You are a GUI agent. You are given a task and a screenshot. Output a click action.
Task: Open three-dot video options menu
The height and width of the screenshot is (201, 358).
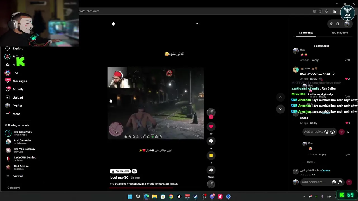[197, 24]
